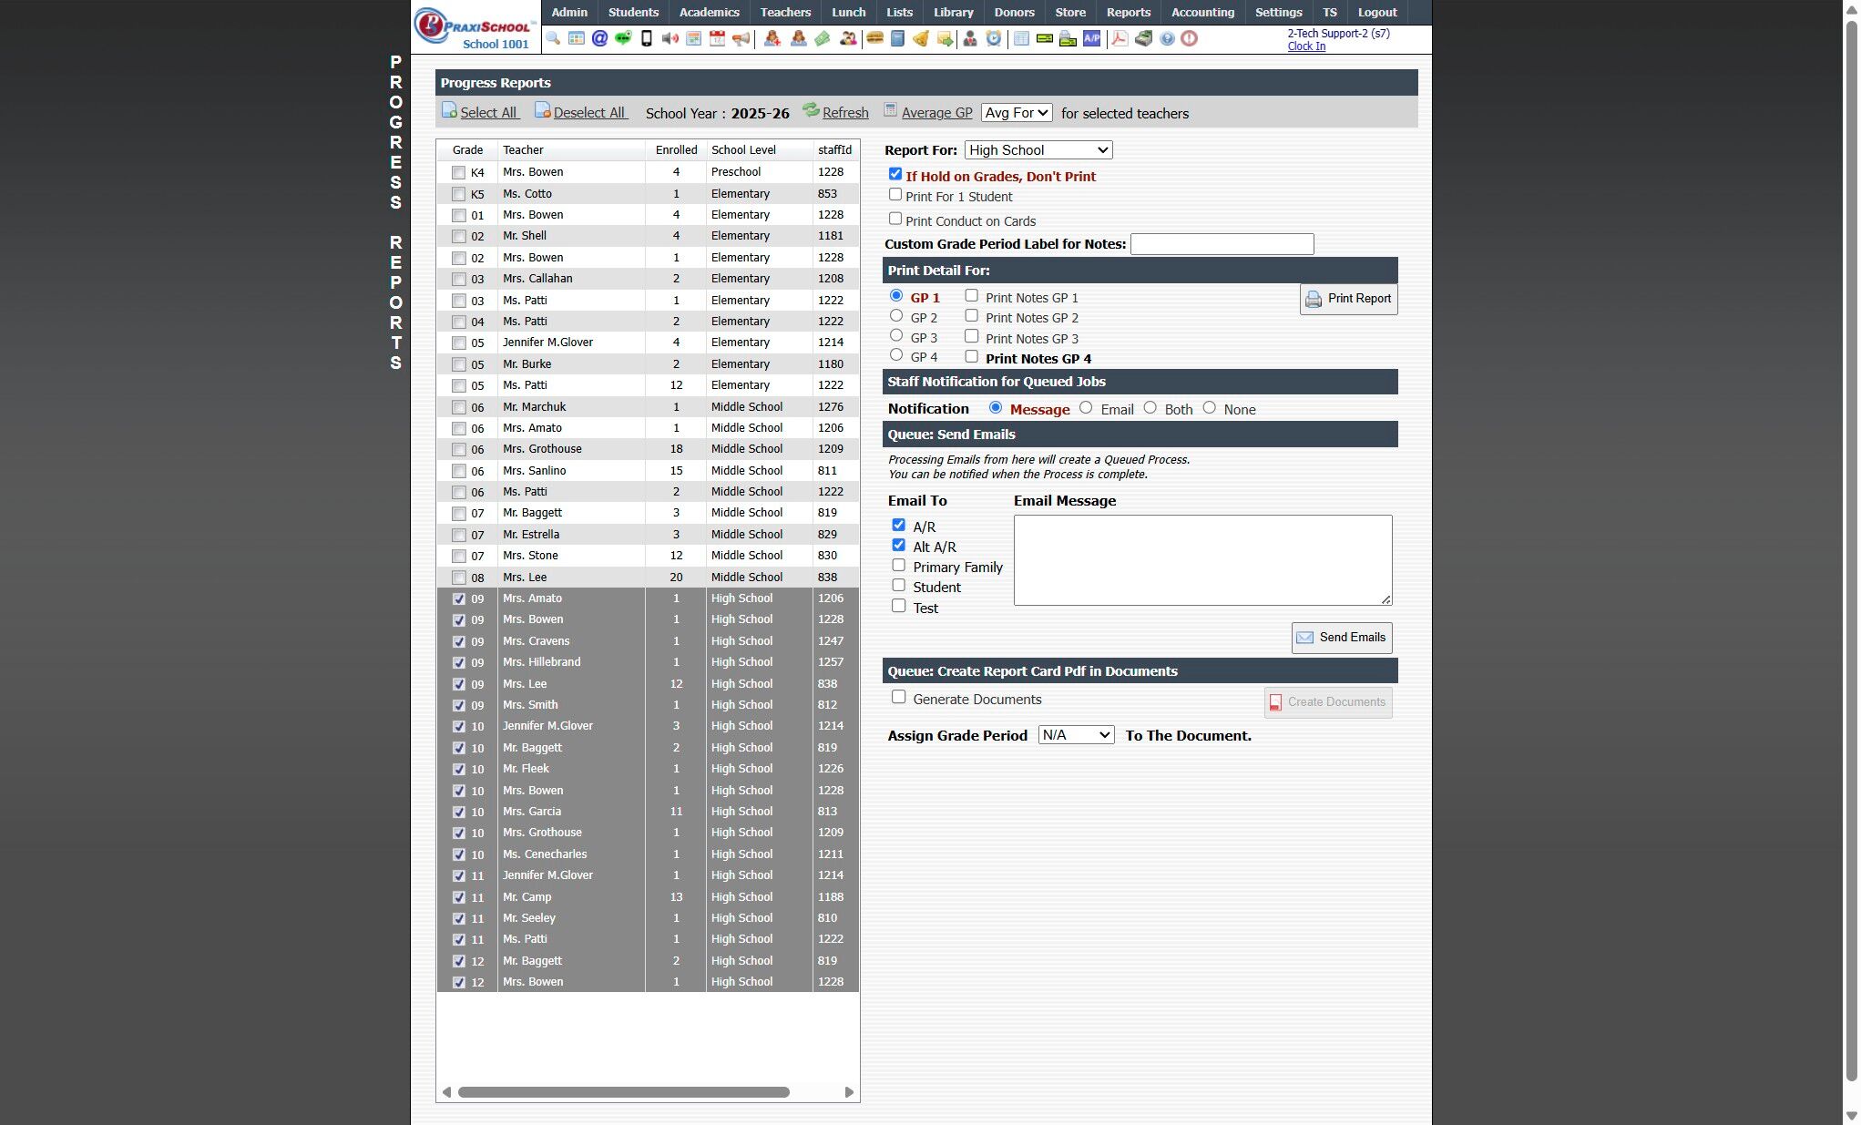This screenshot has height=1125, width=1861.
Task: Select the GP 2 radio button
Action: click(896, 316)
